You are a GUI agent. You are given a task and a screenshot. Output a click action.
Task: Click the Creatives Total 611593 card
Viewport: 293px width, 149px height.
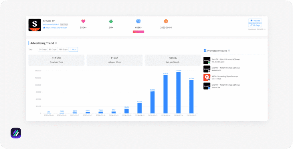(x=56, y=60)
